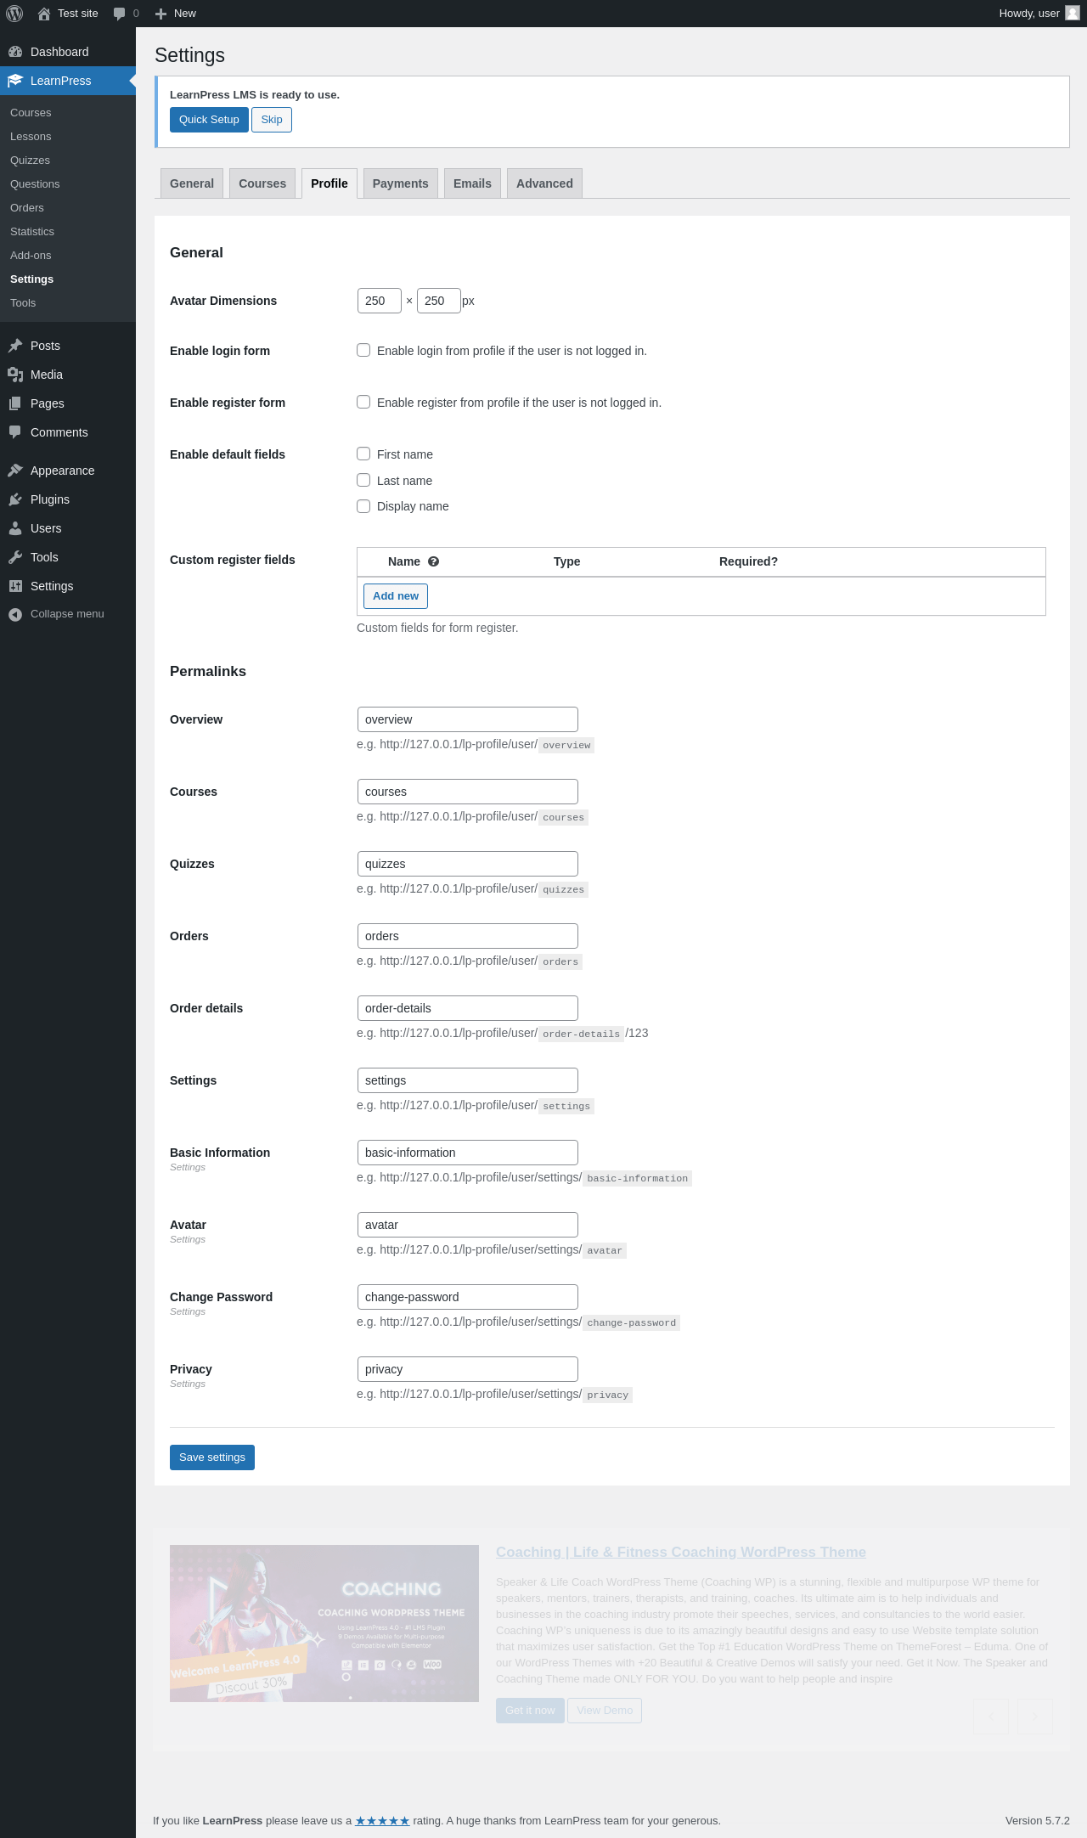
Task: Click the Overview permalink input field
Action: 468,719
